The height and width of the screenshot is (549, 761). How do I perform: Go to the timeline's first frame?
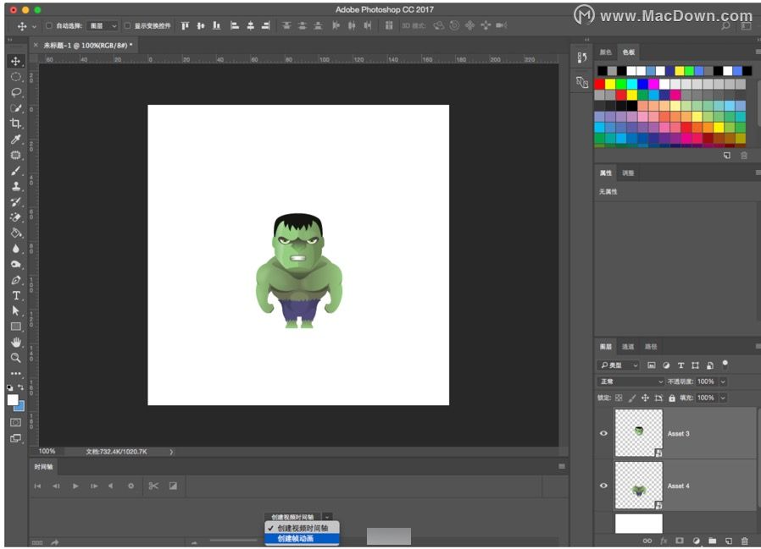click(37, 486)
